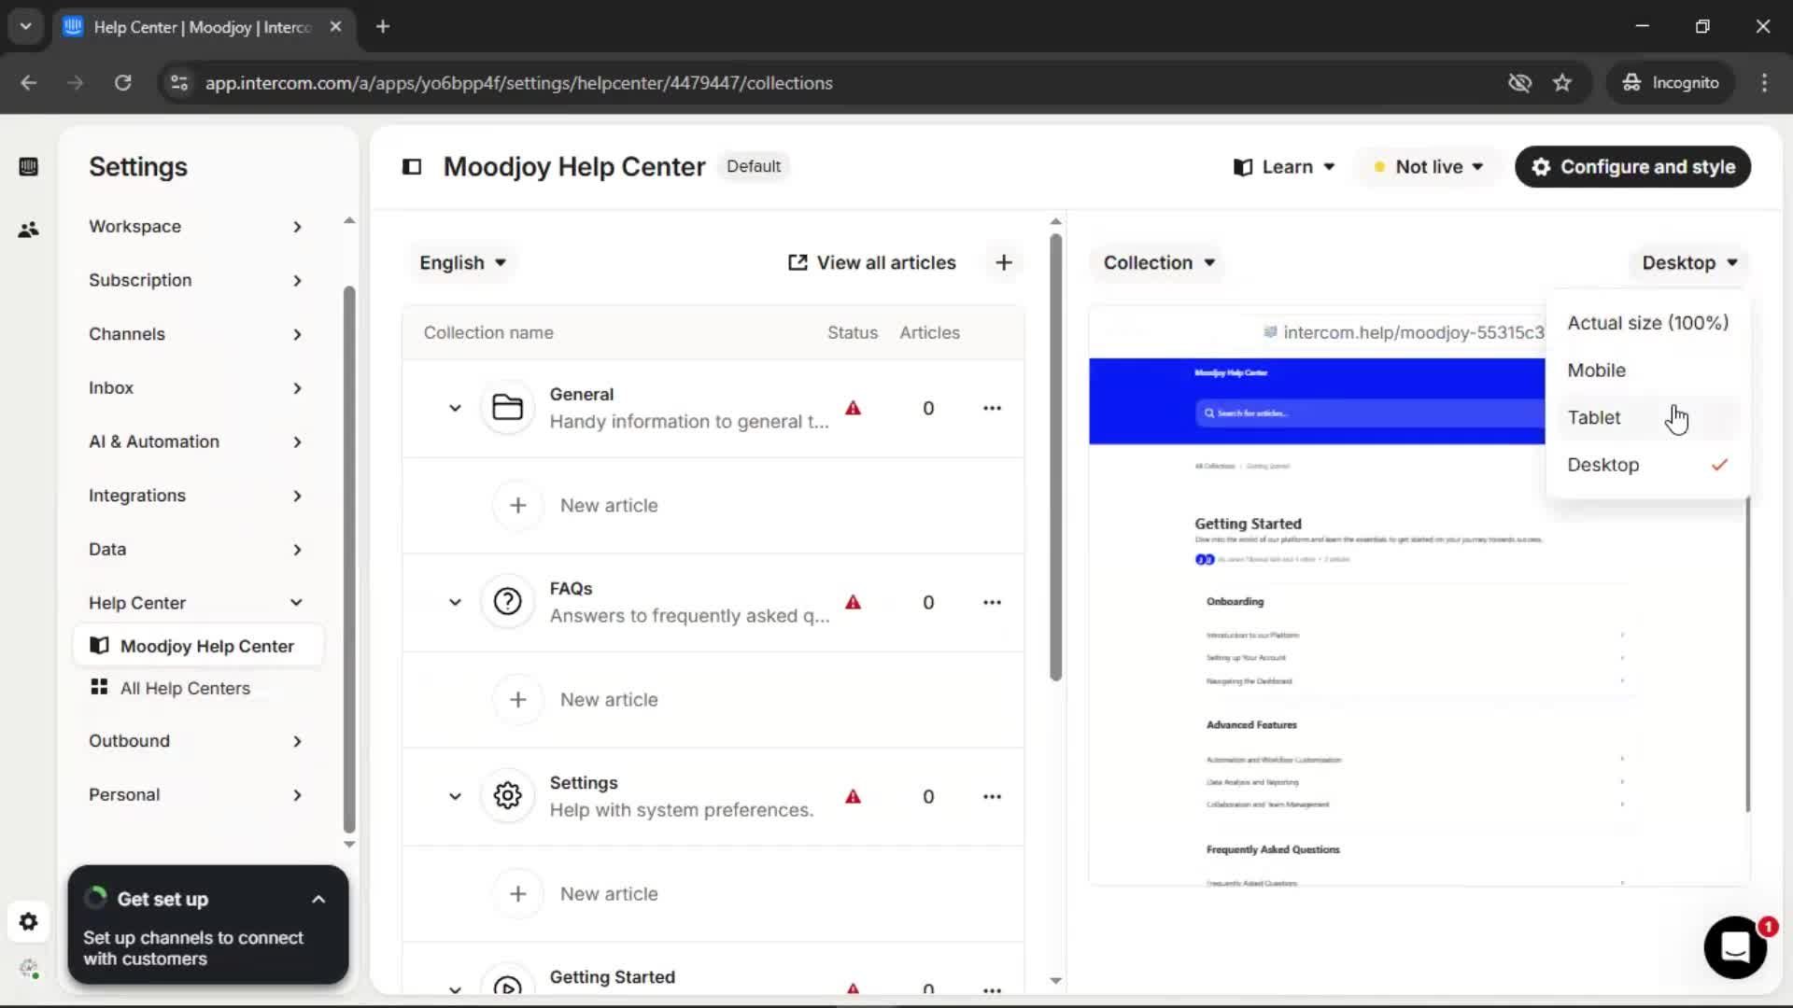This screenshot has width=1793, height=1008.
Task: Open Moodjoy Help Center in sidebar
Action: coord(198,646)
